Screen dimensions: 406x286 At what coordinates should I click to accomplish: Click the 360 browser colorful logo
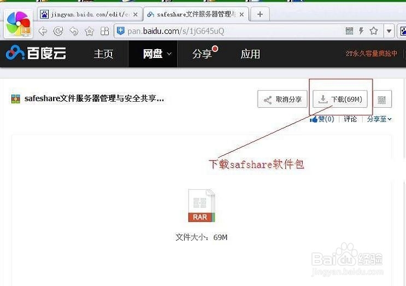point(19,24)
